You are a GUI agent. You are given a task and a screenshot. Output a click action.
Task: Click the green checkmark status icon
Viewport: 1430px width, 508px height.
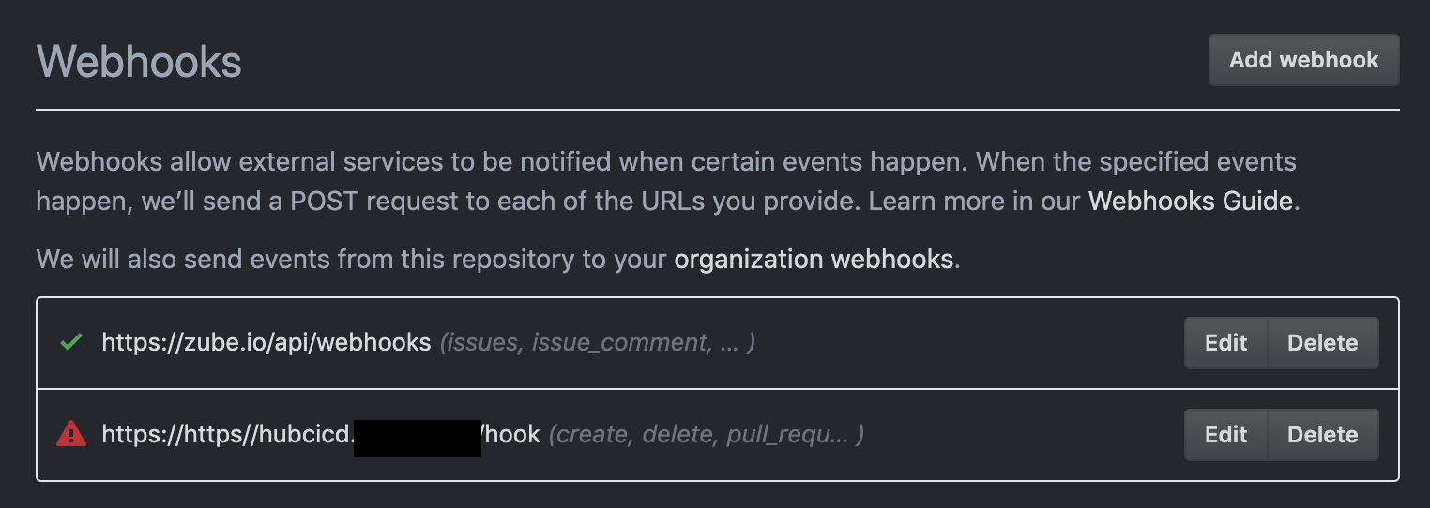[x=70, y=343]
